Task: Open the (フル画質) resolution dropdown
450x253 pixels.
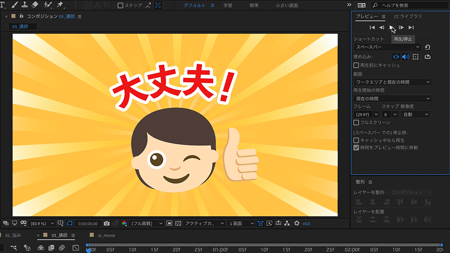Action: point(147,223)
